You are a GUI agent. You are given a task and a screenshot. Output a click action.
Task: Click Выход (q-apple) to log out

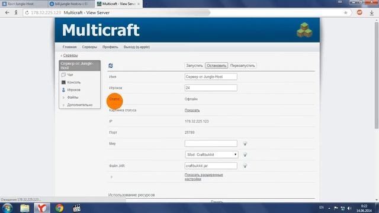137,47
